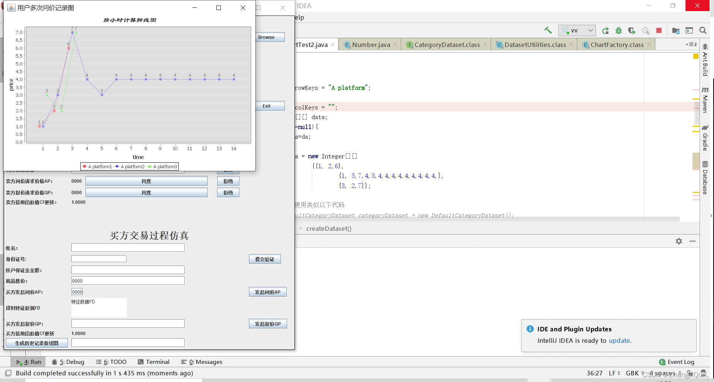Viewport: 714px width, 382px height.
Task: Open run panel settings gear icon
Action: point(679,241)
